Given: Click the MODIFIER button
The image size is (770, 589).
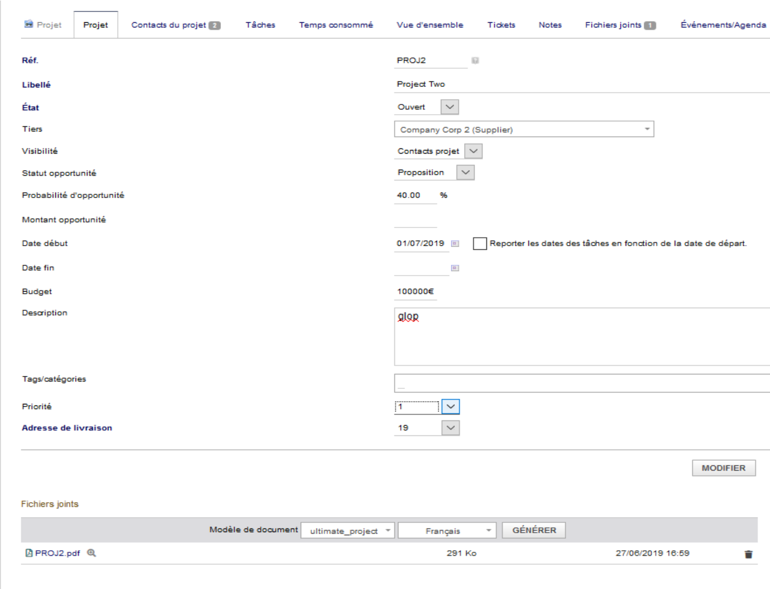Looking at the screenshot, I should 724,468.
